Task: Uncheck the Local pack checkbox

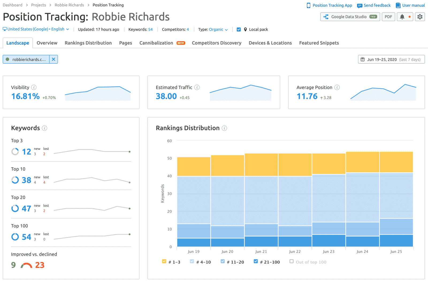Action: point(239,29)
